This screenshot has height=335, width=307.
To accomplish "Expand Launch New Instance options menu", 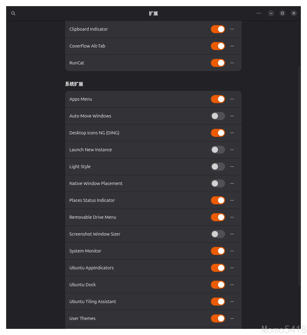I will tap(232, 150).
